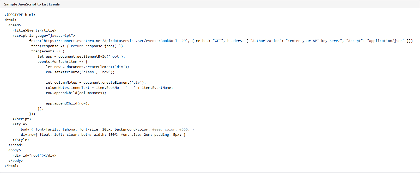Click the "Sample JavaScript to List Events" heading
Viewport: 420px width, 173px height.
click(x=32, y=4)
